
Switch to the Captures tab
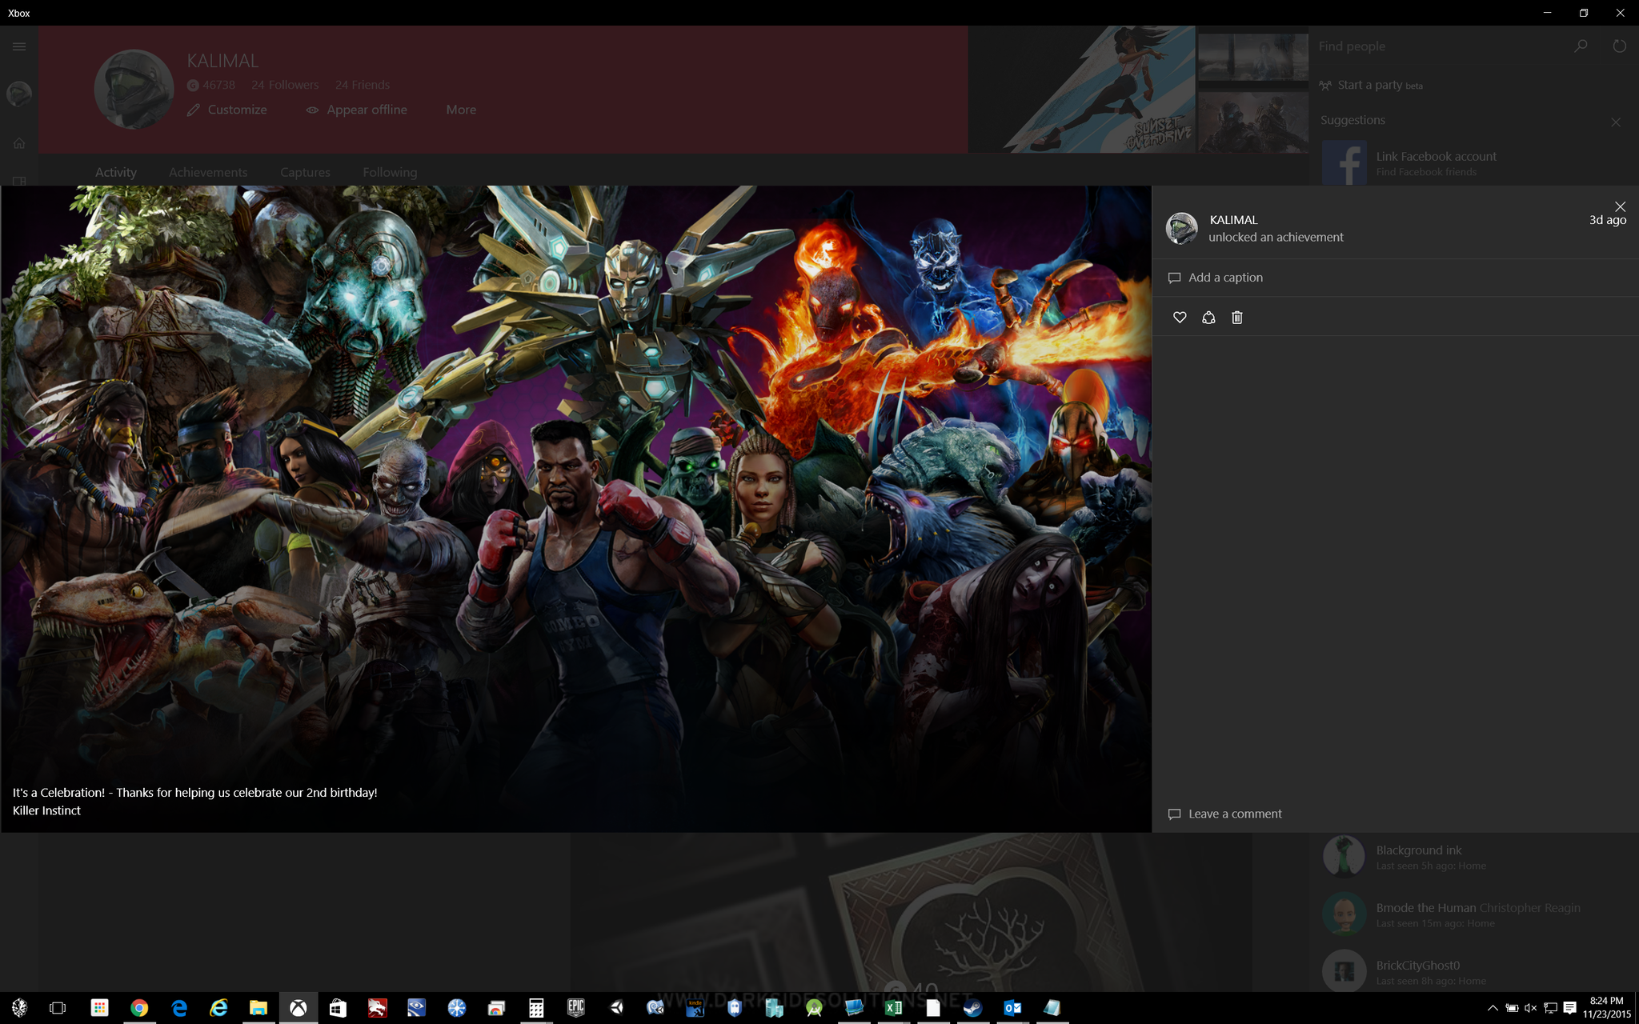pyautogui.click(x=305, y=172)
